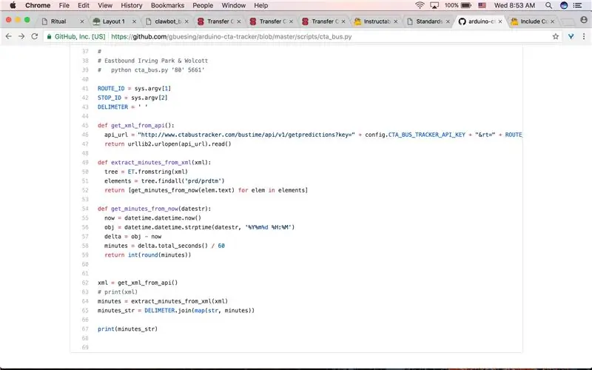This screenshot has height=370, width=592.
Task: Click the ROUTE_ID variable on line 41
Action: pyautogui.click(x=111, y=88)
